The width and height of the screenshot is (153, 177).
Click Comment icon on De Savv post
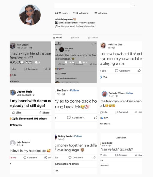click(x=69, y=117)
